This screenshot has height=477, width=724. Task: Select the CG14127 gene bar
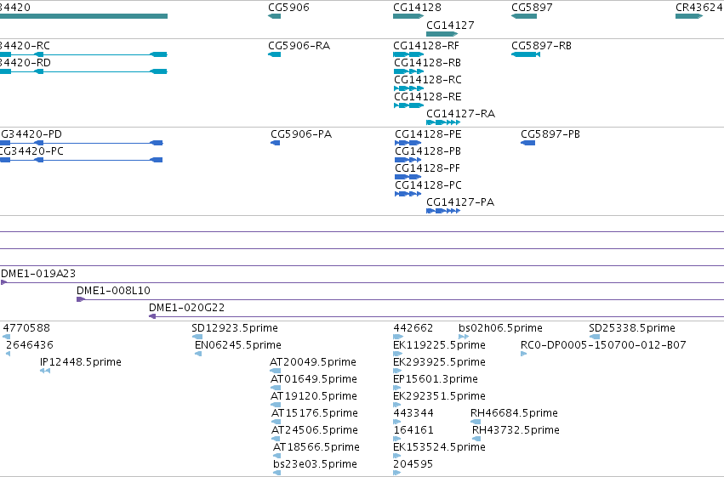coord(442,34)
